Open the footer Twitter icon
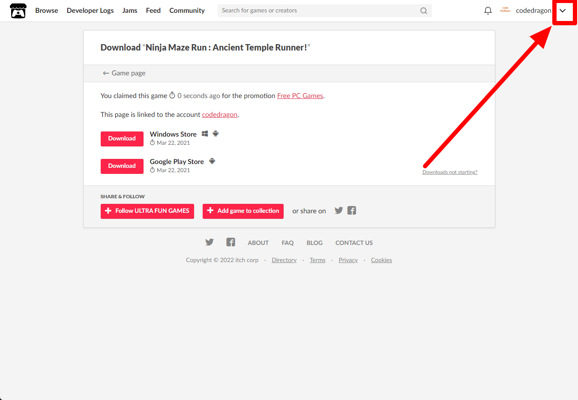Image resolution: width=578 pixels, height=400 pixels. click(210, 242)
